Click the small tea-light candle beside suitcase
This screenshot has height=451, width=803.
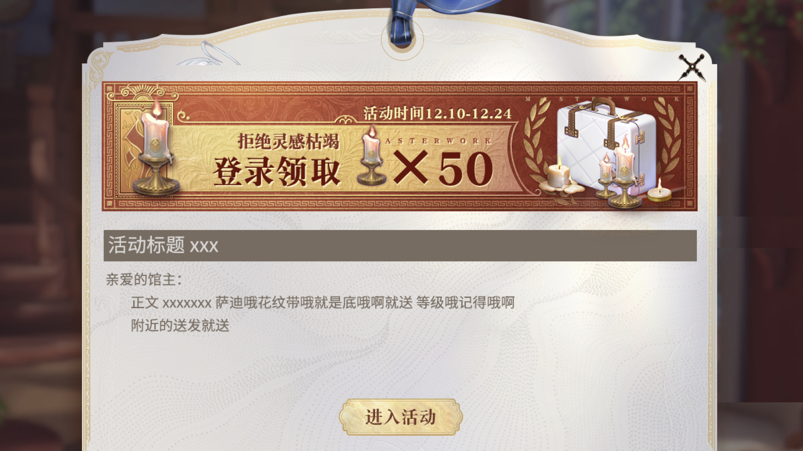659,192
